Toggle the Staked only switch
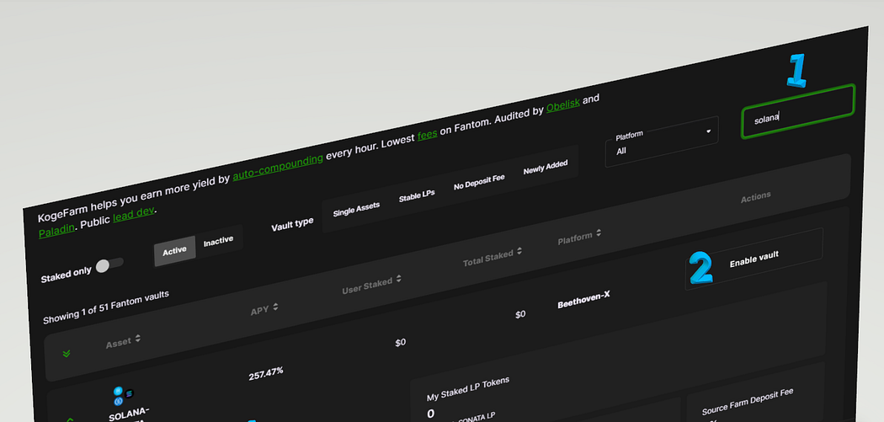 click(x=109, y=265)
